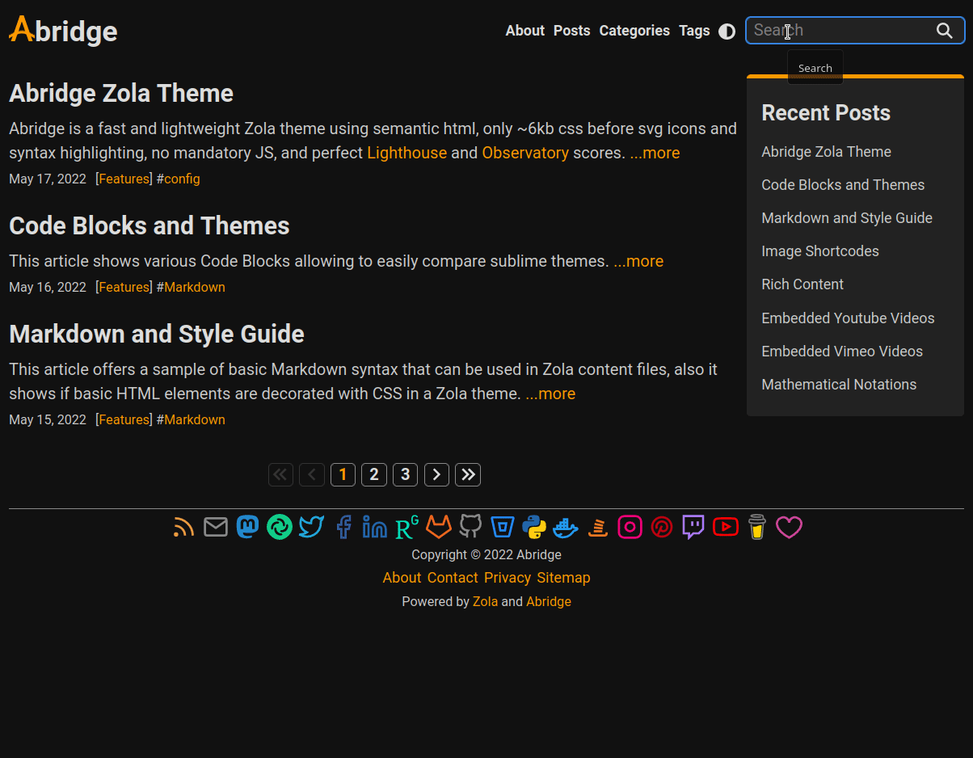Open the Mastodon profile icon
Screen dimensions: 973x758
coord(247,528)
